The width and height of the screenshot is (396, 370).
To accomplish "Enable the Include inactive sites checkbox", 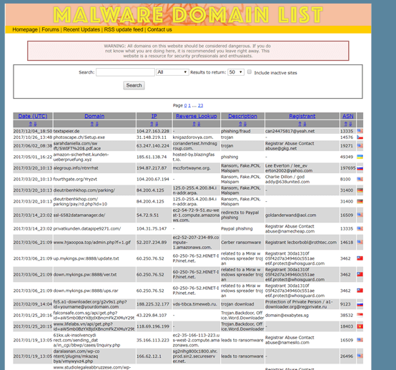I will tap(249, 72).
